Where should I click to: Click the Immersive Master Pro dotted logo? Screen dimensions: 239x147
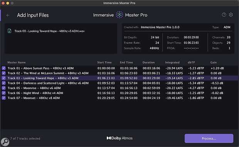[x=119, y=15]
